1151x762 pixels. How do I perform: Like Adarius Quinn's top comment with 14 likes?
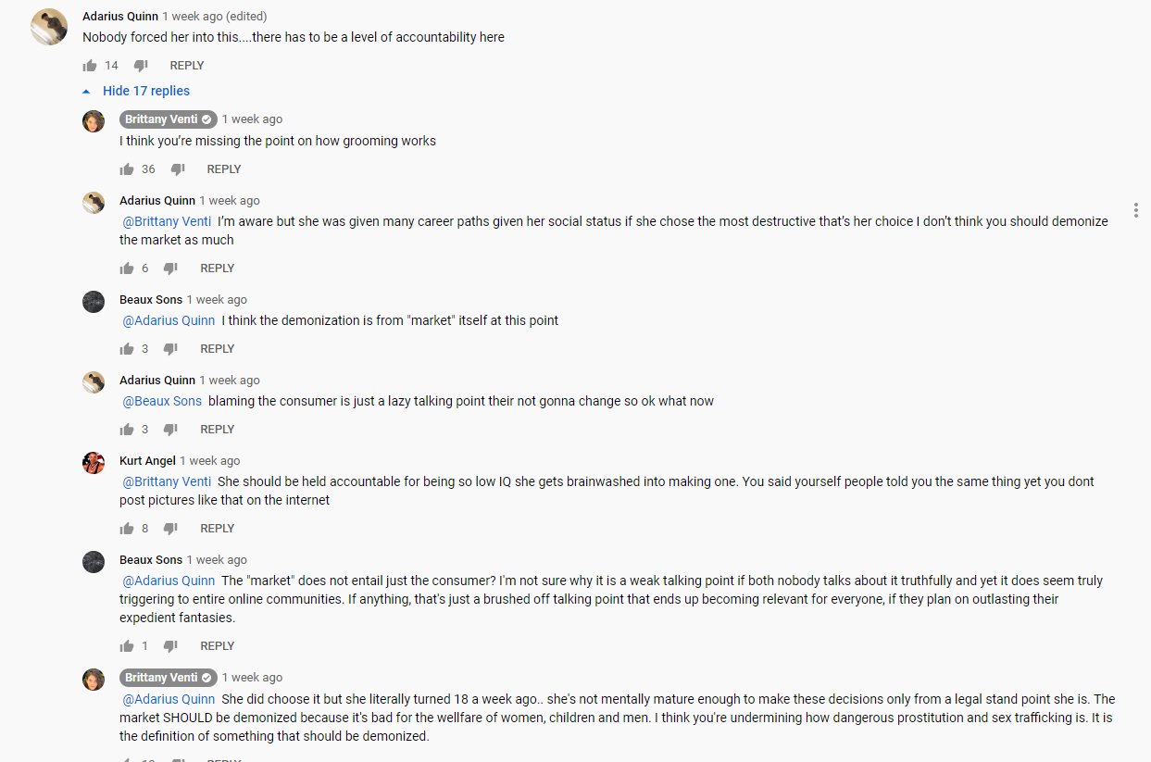[x=90, y=66]
